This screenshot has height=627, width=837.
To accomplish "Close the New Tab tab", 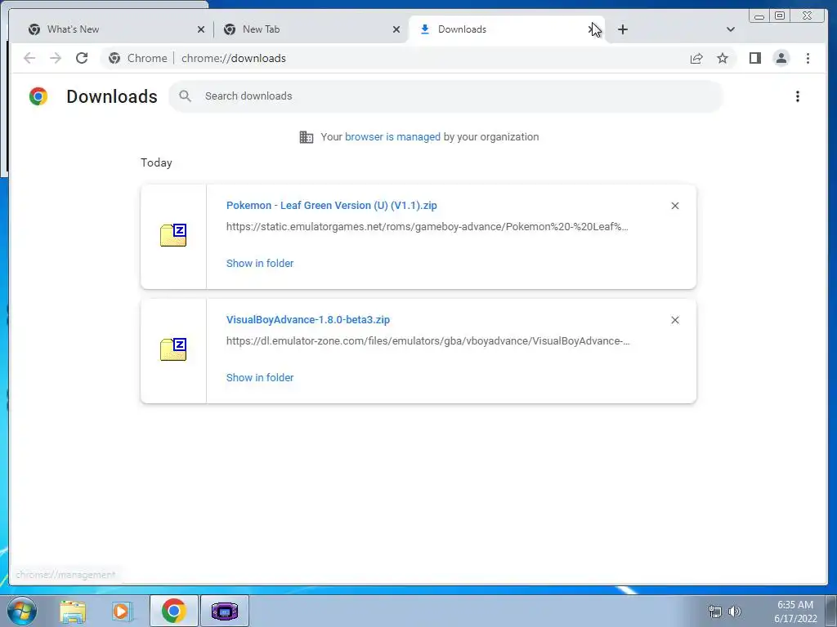I will (x=396, y=29).
